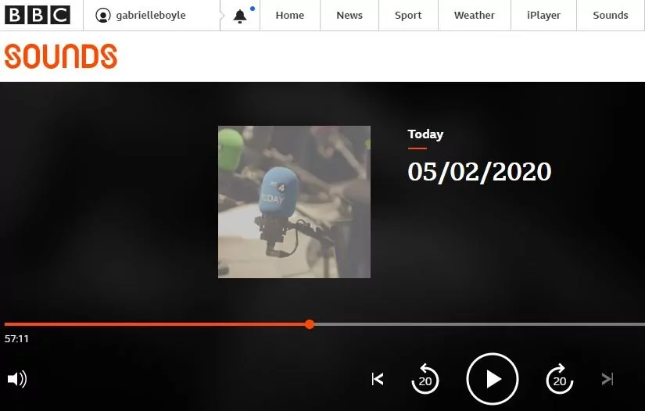Select Sport in the navigation bar

coord(408,16)
